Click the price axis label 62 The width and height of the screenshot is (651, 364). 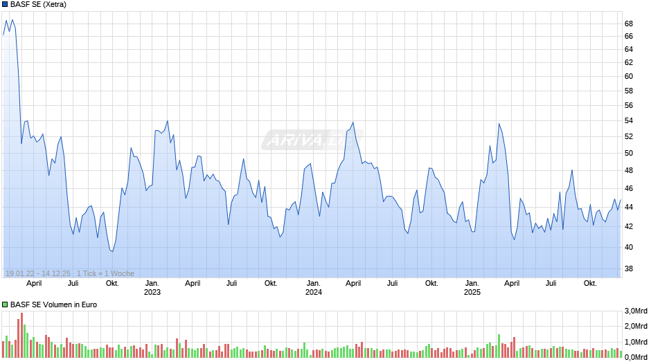click(629, 63)
